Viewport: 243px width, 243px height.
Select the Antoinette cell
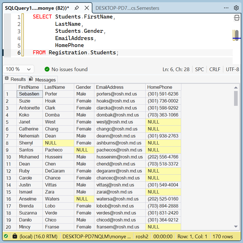(x=30, y=108)
